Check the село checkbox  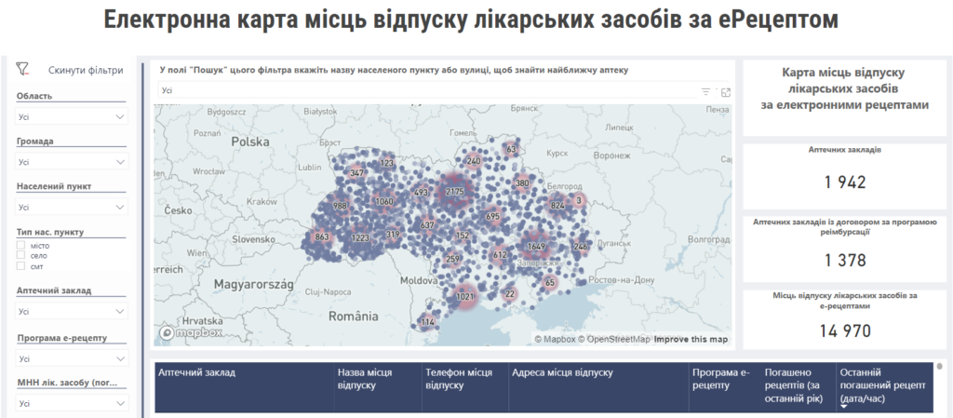click(21, 255)
